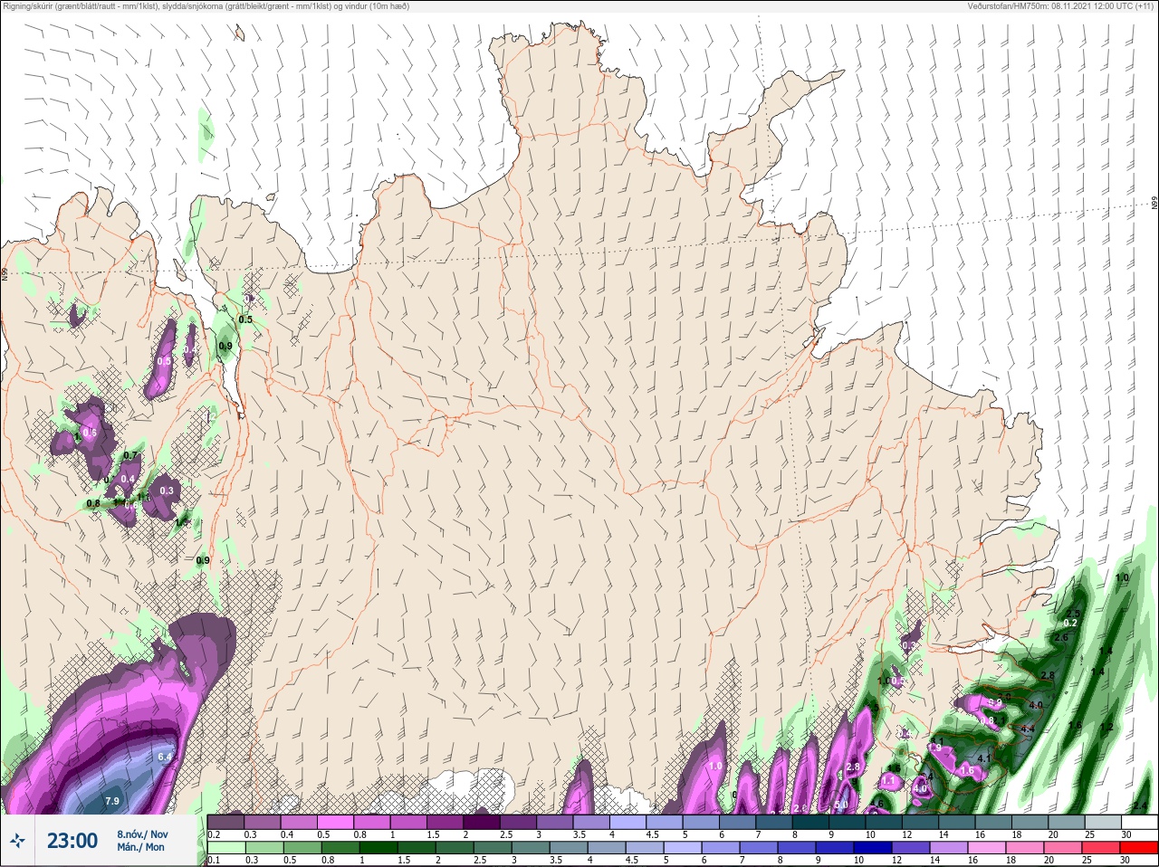
Task: Click the 4.4 precipitation value on the map
Action: (1028, 729)
